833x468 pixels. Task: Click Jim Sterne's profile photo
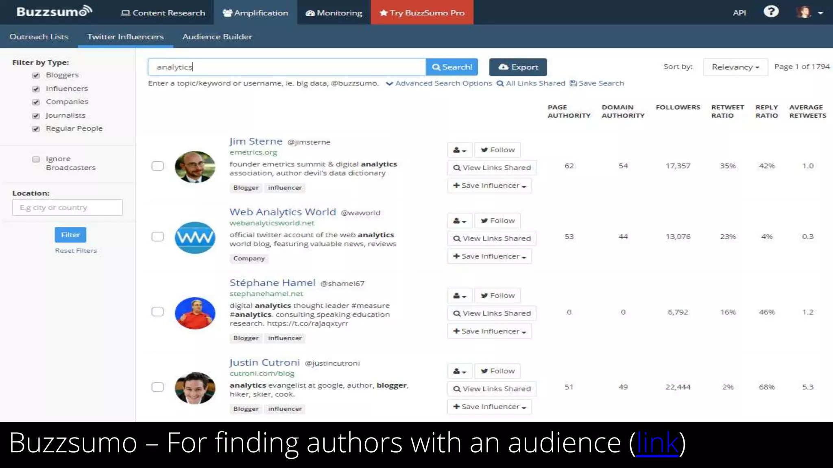pyautogui.click(x=195, y=167)
